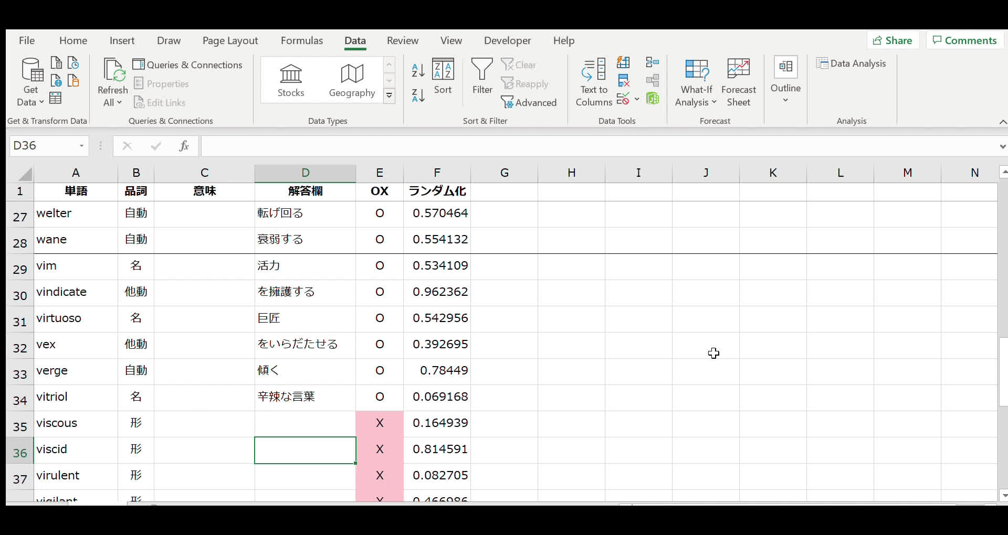Open the Sort dialog icon

[443, 76]
